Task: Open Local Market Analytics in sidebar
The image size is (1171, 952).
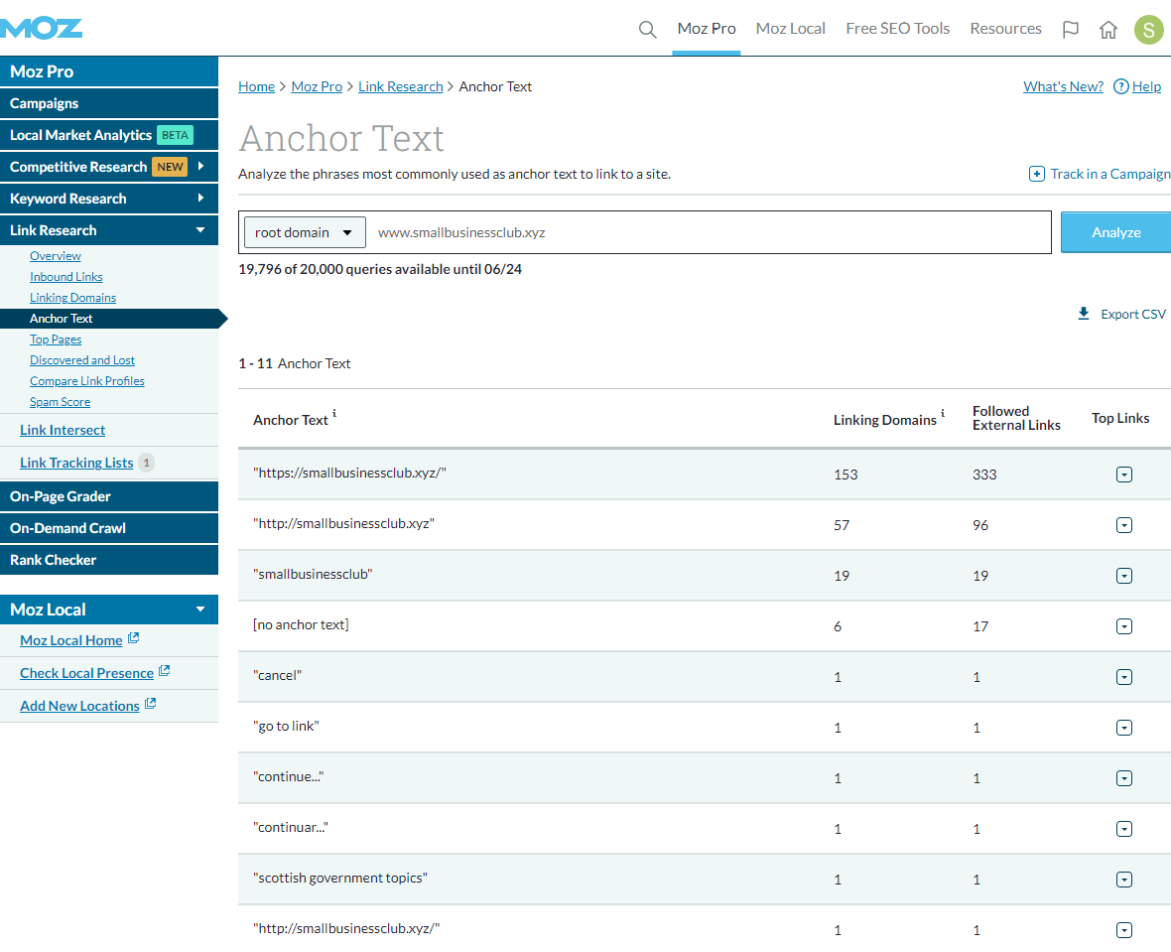Action: [x=109, y=135]
